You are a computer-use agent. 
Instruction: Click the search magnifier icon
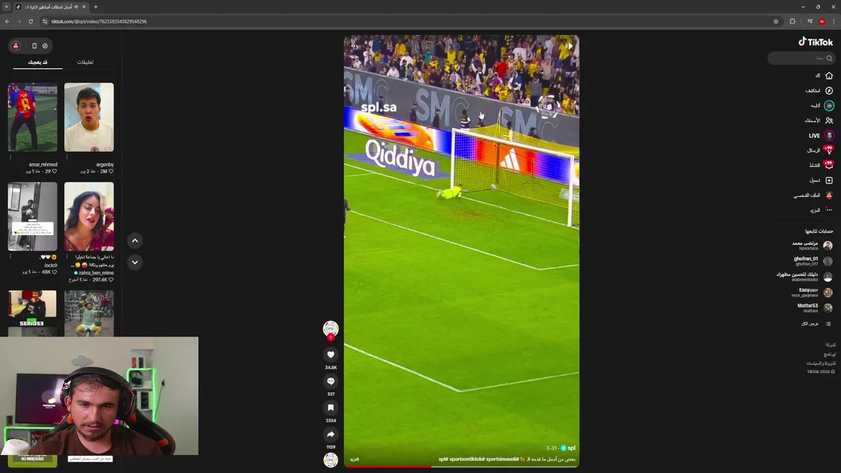[x=829, y=58]
